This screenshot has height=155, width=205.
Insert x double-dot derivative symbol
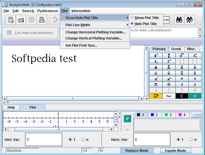pyautogui.click(x=169, y=73)
